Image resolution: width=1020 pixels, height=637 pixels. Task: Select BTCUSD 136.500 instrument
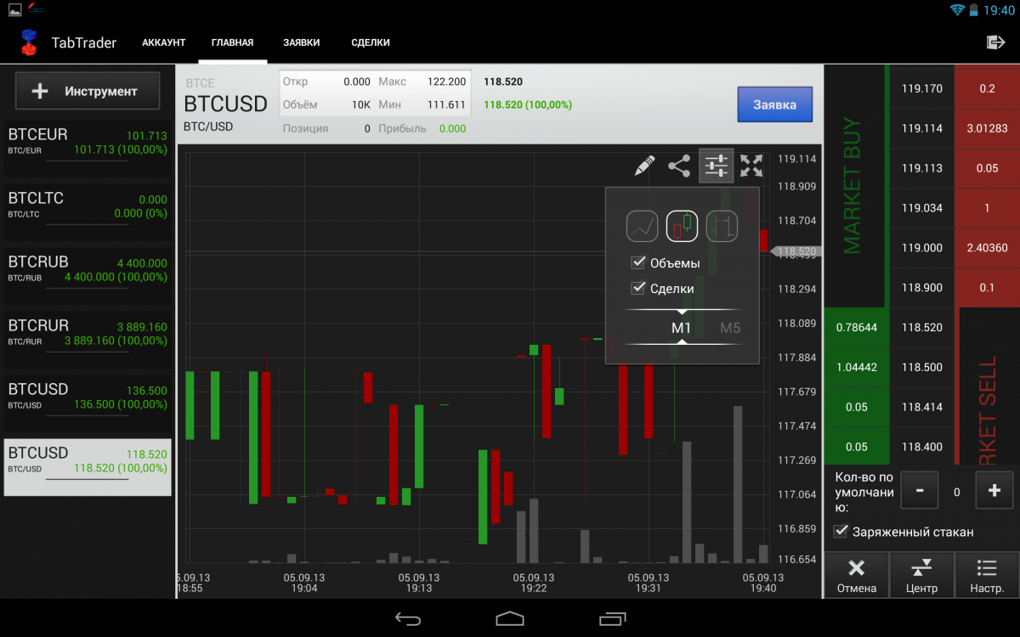pos(88,403)
